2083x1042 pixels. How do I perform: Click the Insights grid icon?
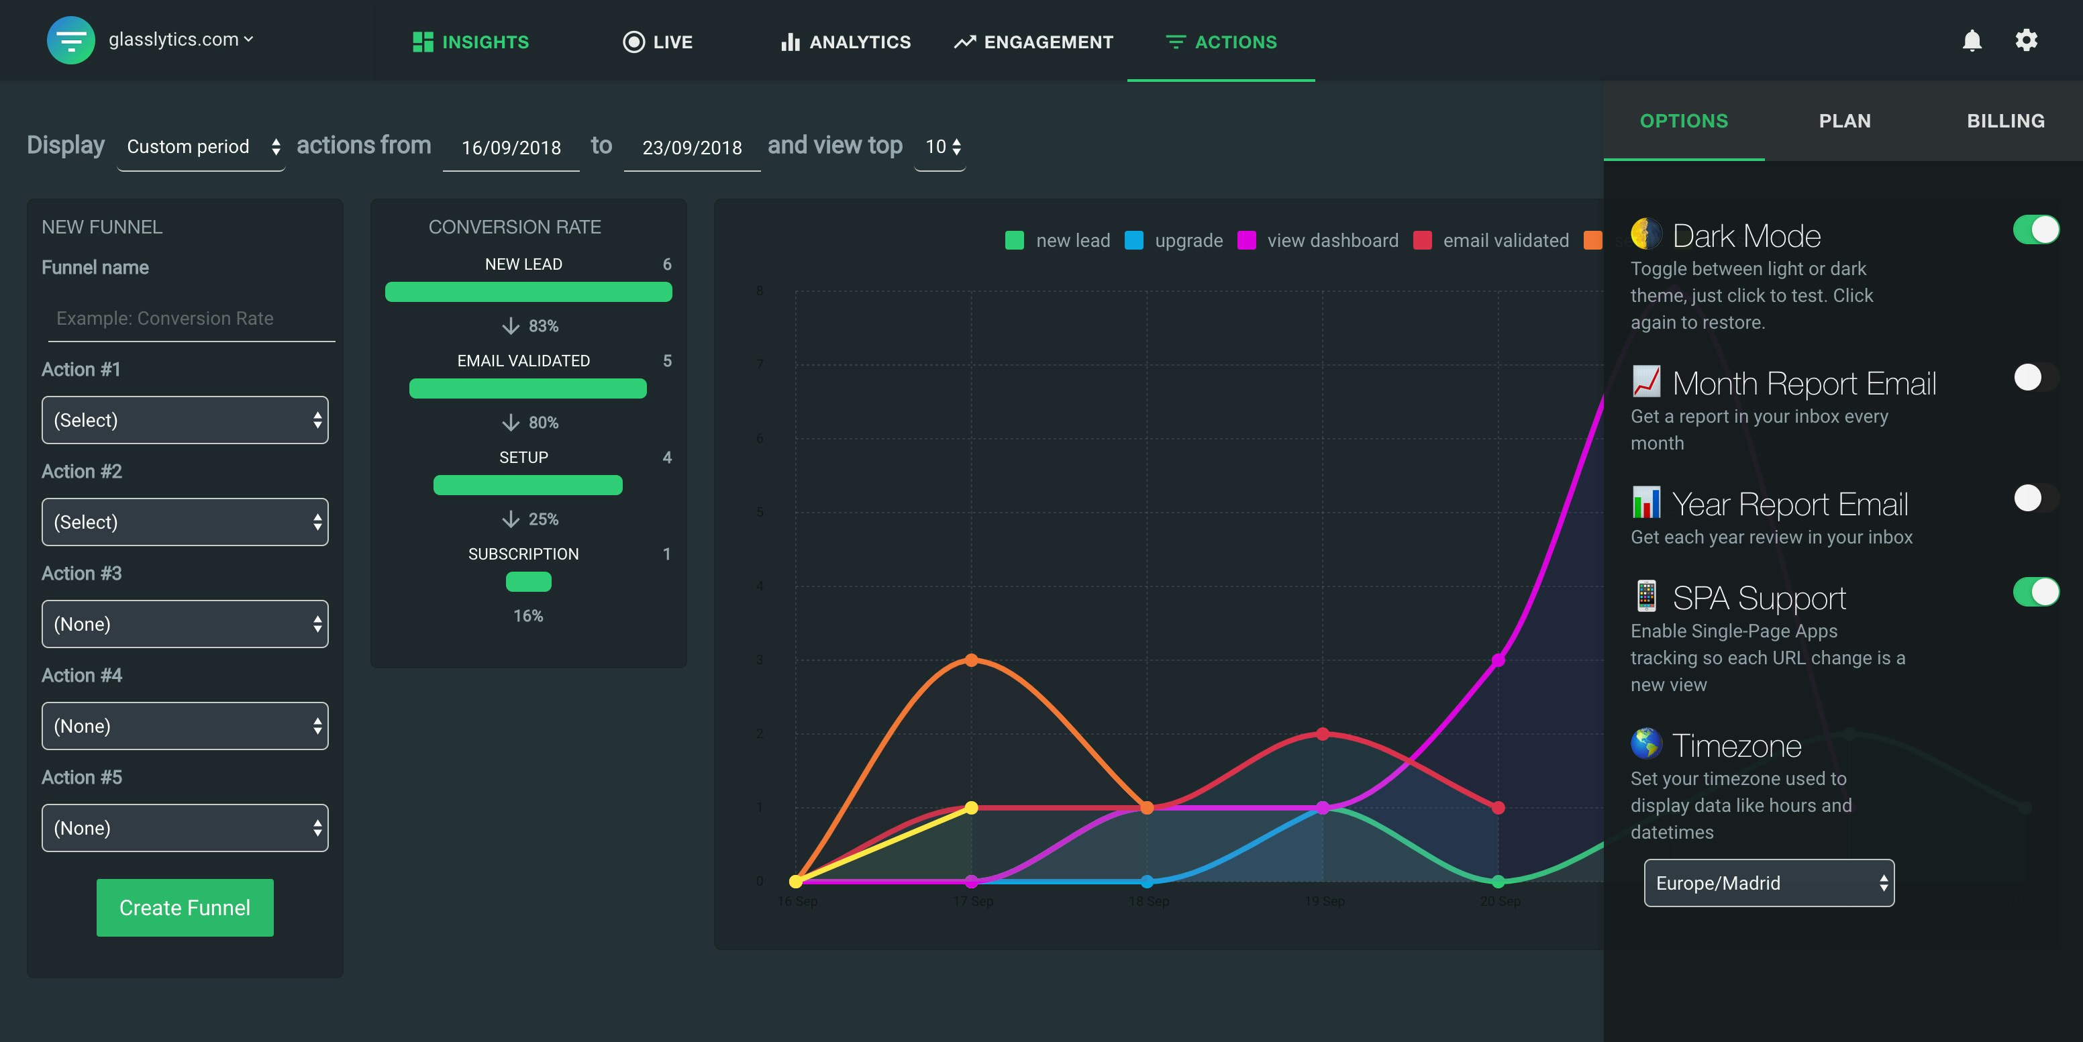(x=422, y=42)
